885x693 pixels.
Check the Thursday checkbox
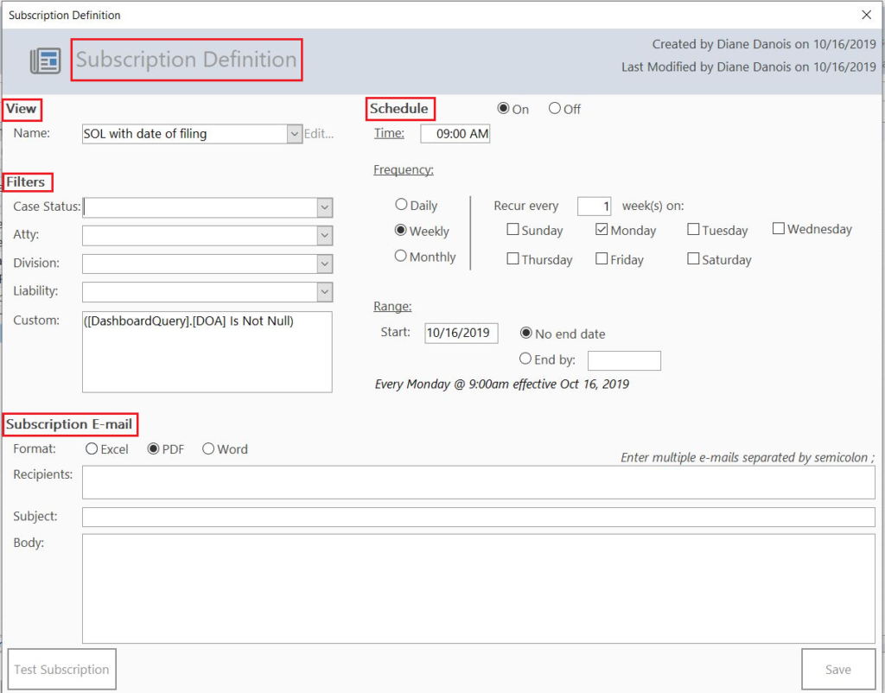(x=513, y=258)
